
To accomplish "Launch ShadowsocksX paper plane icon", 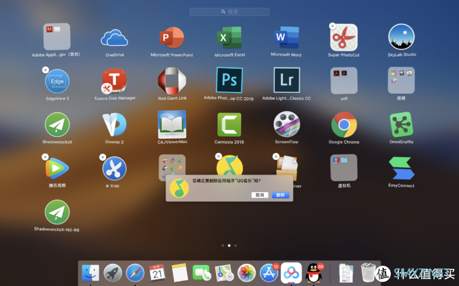I will (57, 125).
